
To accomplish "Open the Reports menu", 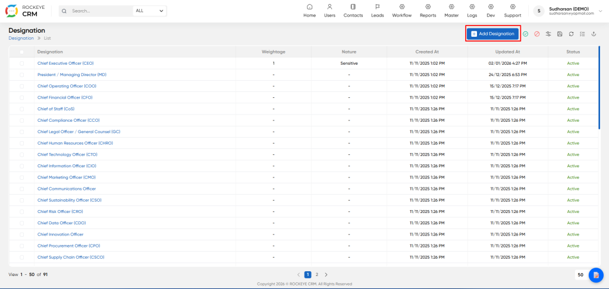I will click(x=428, y=11).
